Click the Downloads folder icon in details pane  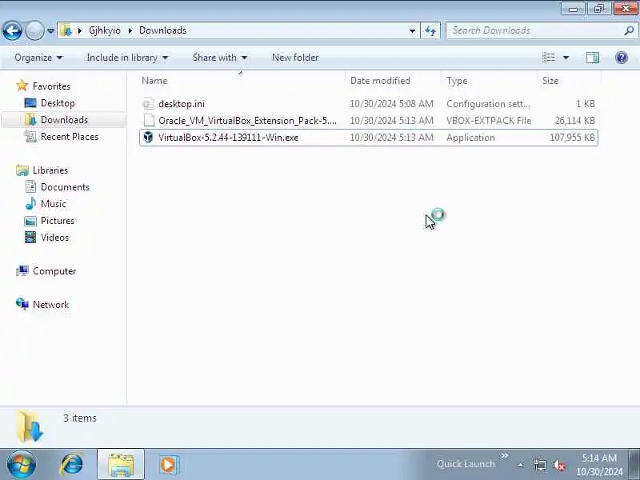tap(30, 426)
